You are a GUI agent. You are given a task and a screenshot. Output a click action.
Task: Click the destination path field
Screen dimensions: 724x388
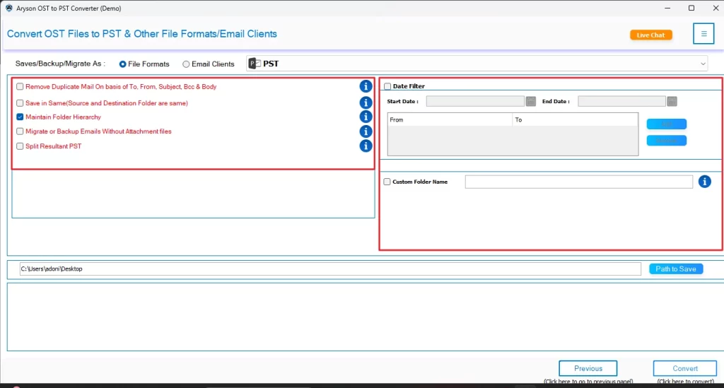pyautogui.click(x=330, y=269)
